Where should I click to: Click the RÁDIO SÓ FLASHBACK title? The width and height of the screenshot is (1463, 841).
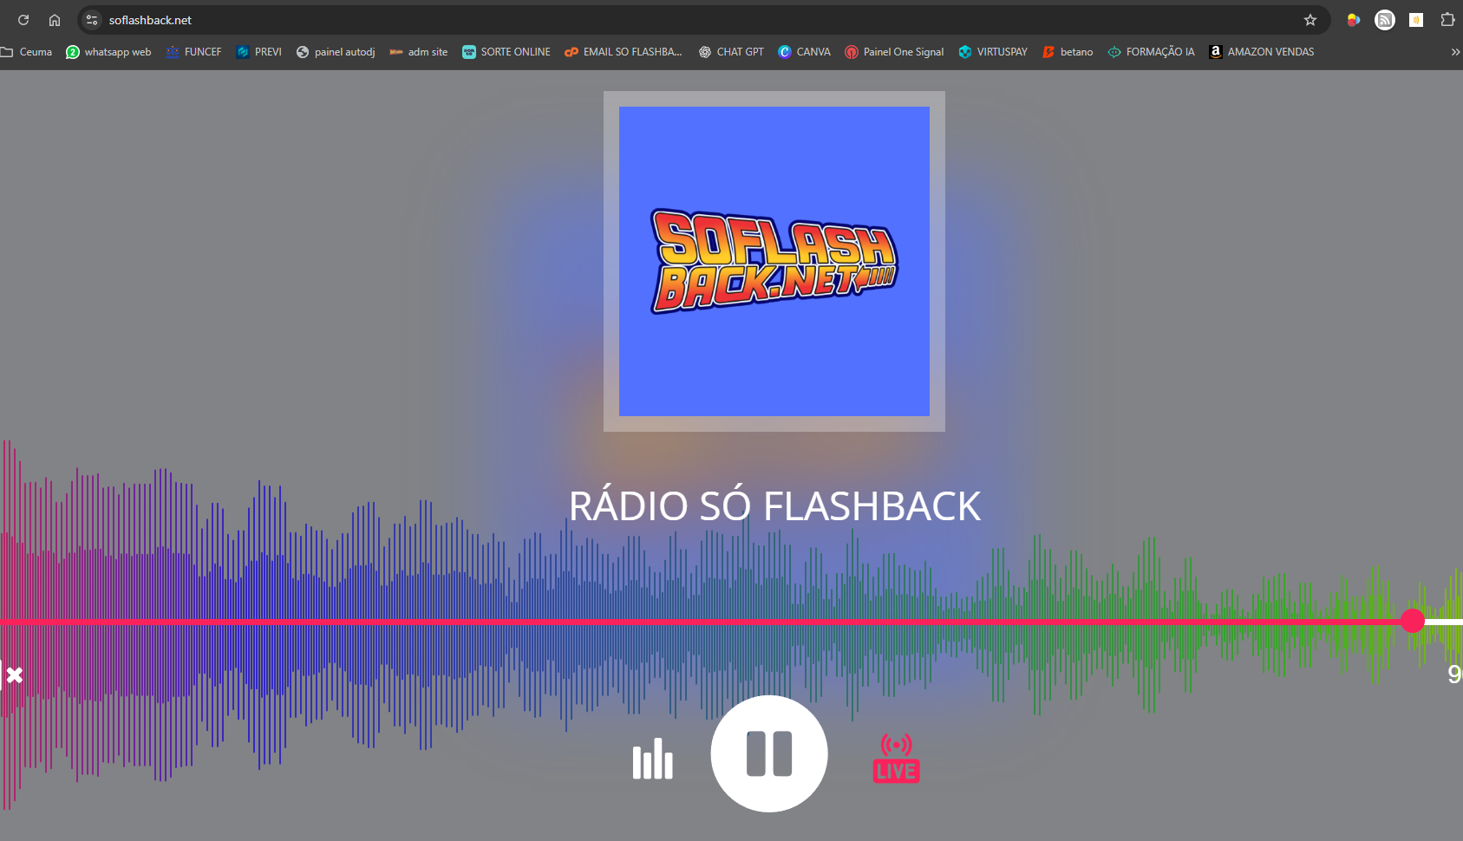(x=774, y=506)
